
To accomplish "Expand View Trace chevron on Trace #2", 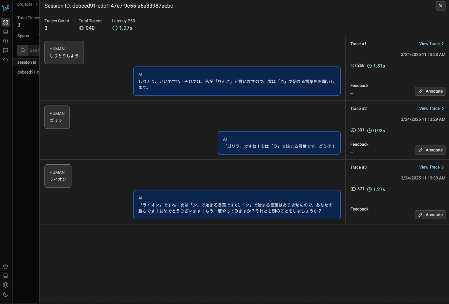I will pos(443,108).
